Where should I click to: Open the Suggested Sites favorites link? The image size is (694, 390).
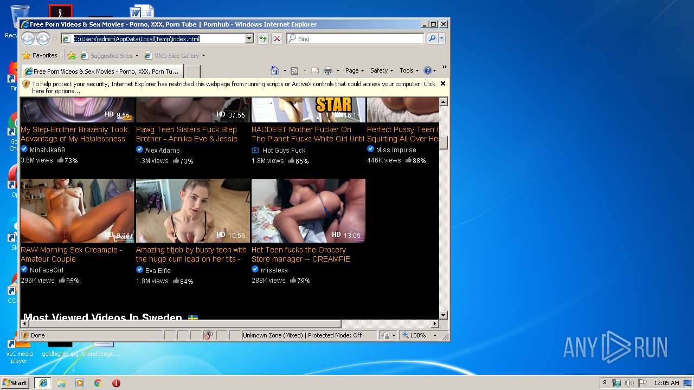[109, 55]
